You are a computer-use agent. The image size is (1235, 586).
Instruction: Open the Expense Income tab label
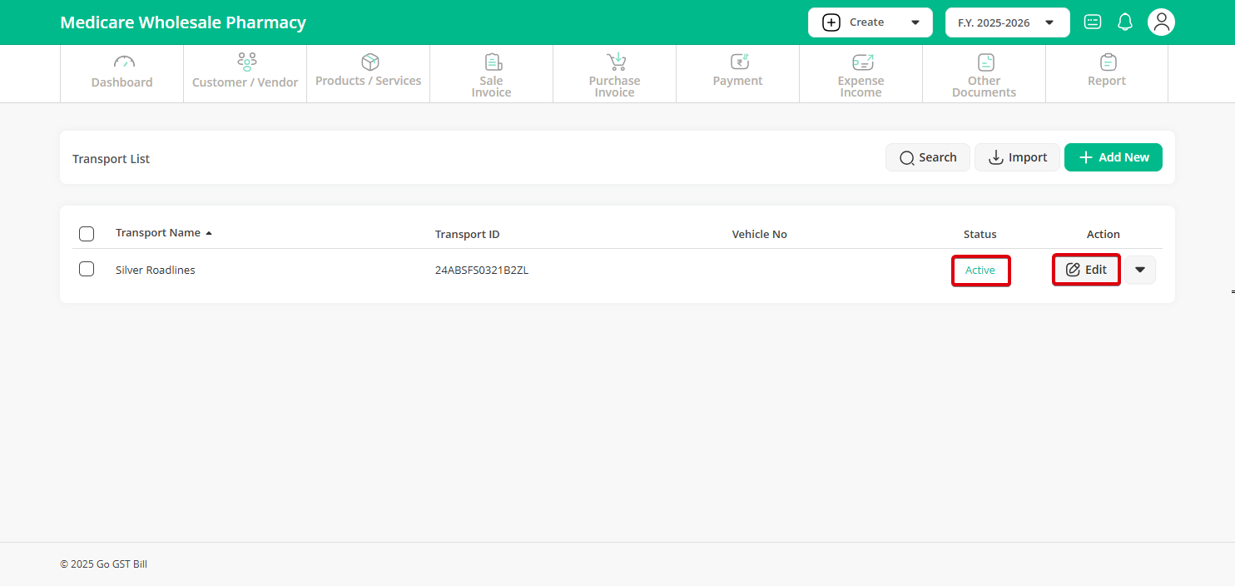pyautogui.click(x=861, y=87)
